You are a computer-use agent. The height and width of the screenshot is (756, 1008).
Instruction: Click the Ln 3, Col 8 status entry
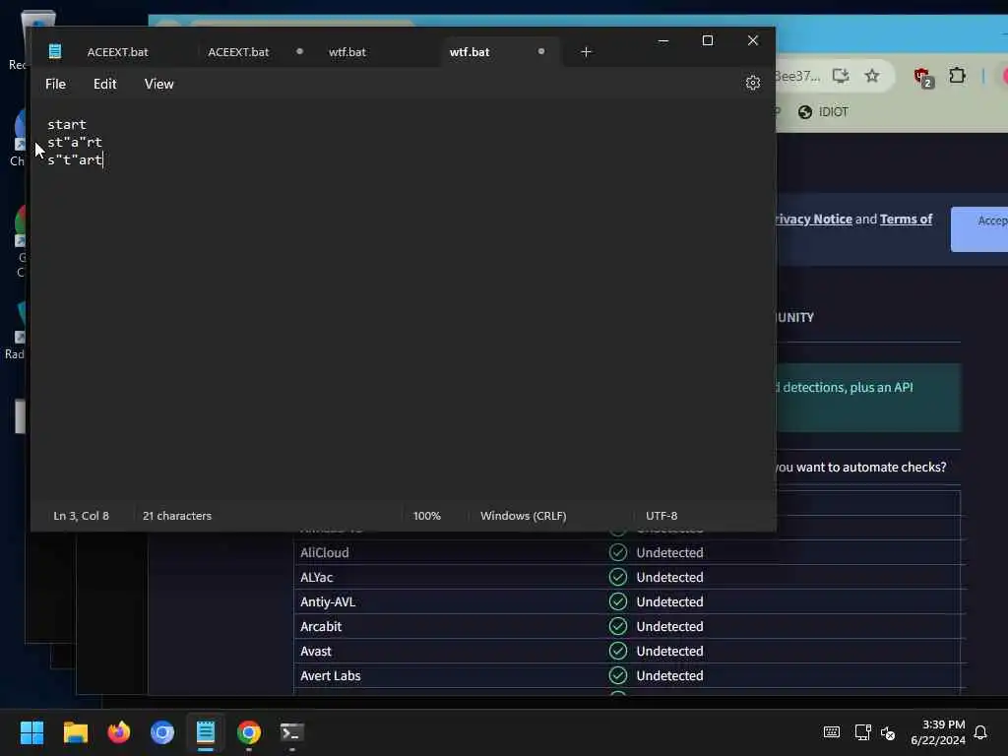pos(81,516)
